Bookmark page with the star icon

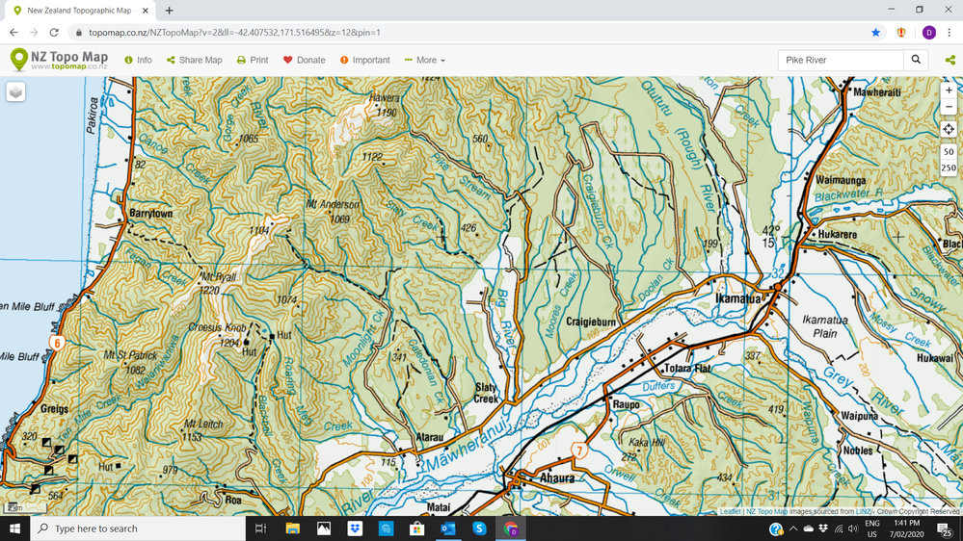[875, 32]
